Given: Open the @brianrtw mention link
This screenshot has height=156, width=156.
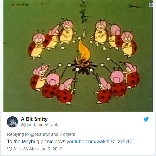Looking at the screenshot, I should 40,134.
